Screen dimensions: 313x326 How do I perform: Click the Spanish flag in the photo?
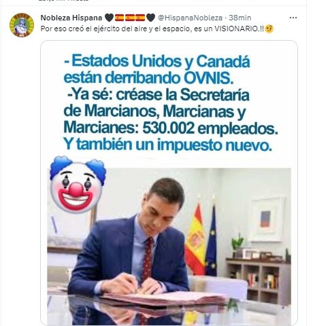(195, 239)
